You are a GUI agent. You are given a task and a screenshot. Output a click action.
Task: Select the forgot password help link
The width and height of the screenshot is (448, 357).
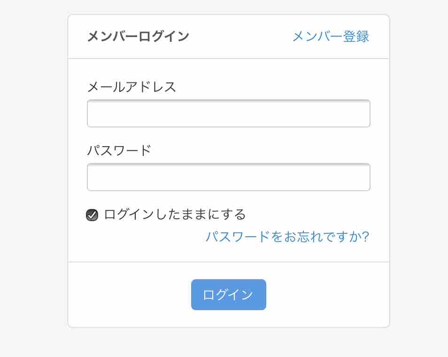[x=287, y=237]
